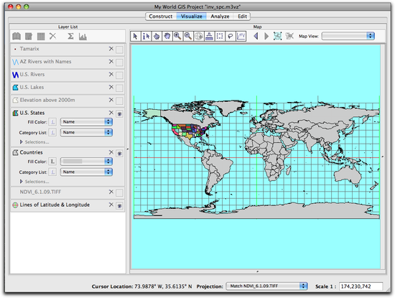This screenshot has height=298, width=395.
Task: Go to previous map view arrow
Action: (256, 37)
